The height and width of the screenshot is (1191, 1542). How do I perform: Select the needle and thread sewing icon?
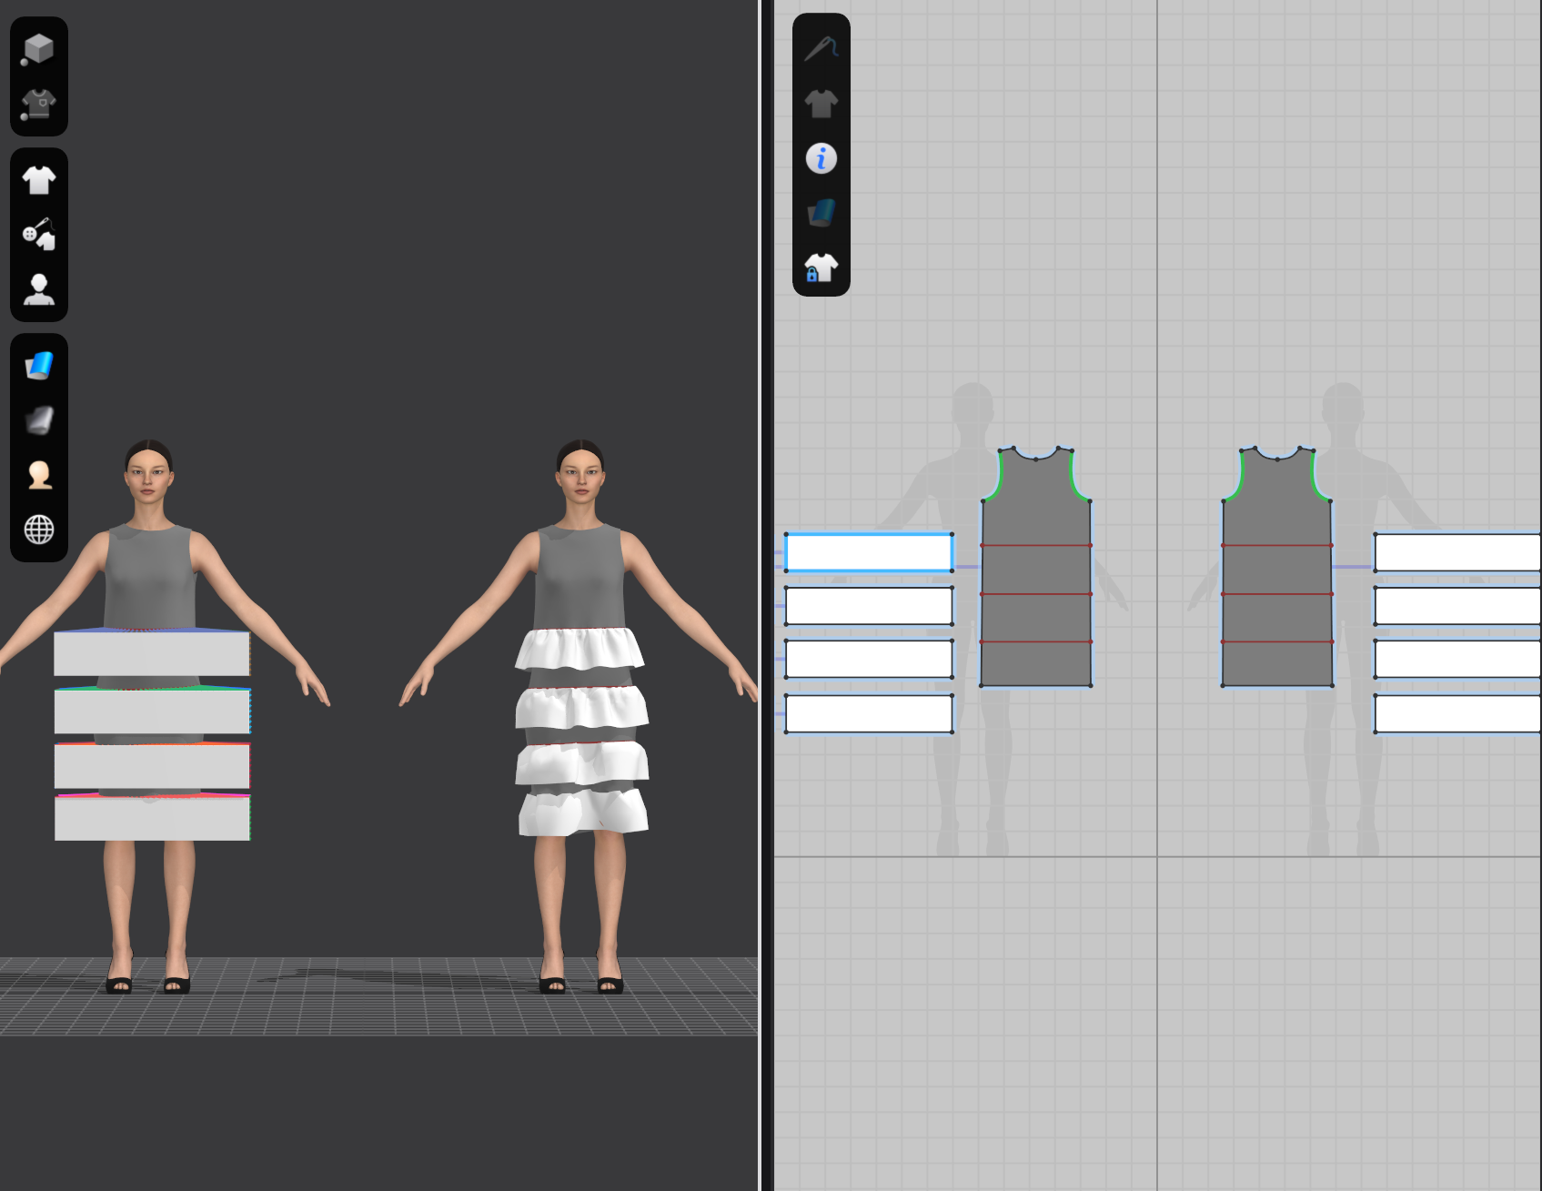tap(821, 48)
